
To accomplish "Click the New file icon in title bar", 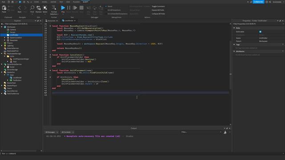I will pos(8,2).
